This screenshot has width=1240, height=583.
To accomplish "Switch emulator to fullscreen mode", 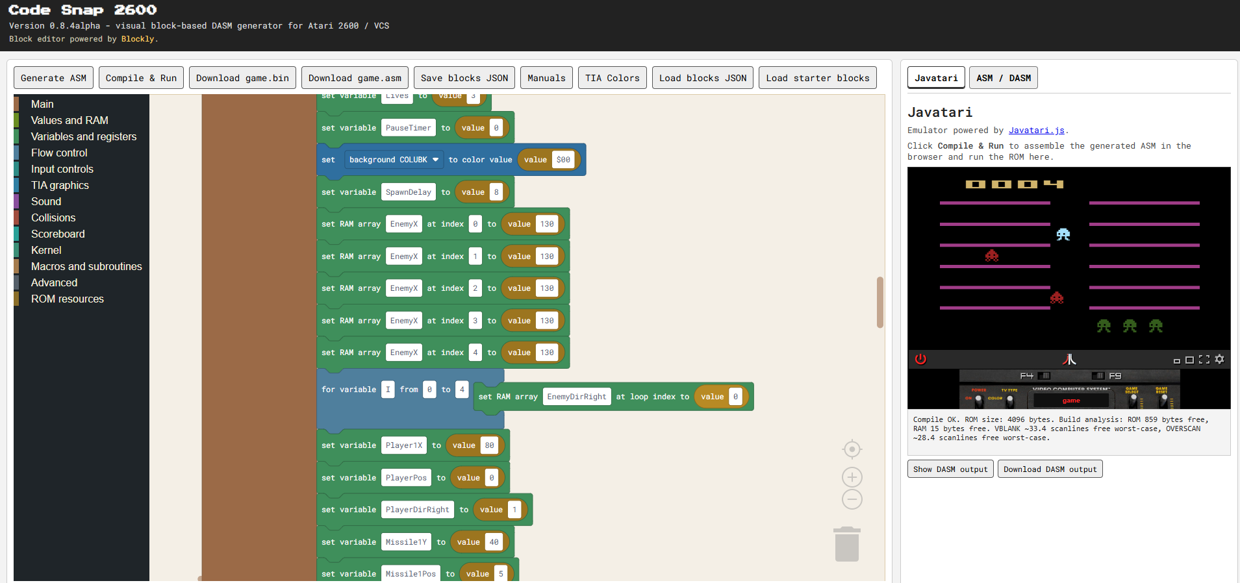I will pos(1204,359).
